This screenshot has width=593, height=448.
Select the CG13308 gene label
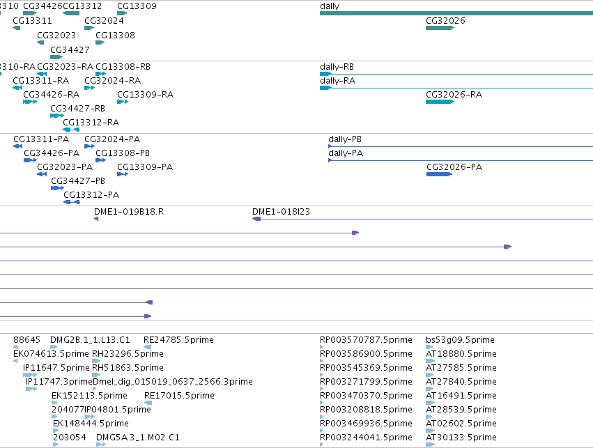[x=115, y=35]
